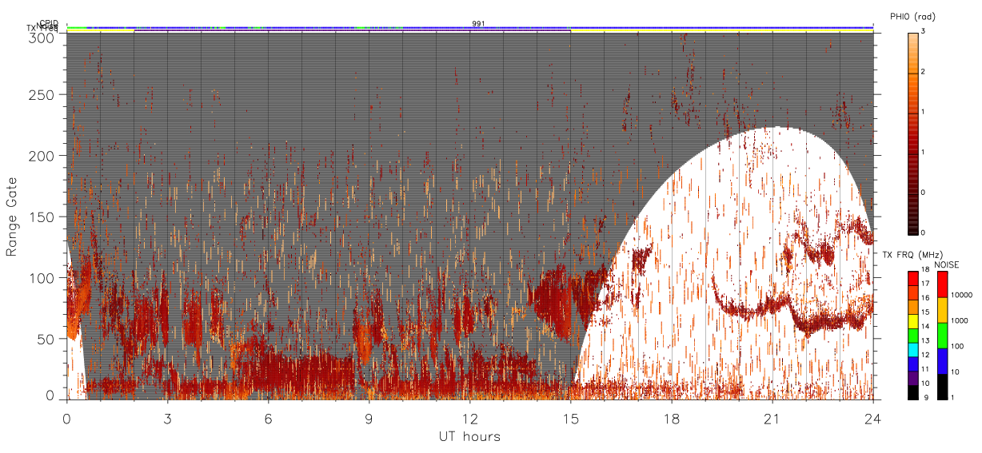The image size is (982, 453).
Task: Pick the green swatch in TX FRQ legend
Action: tap(913, 336)
